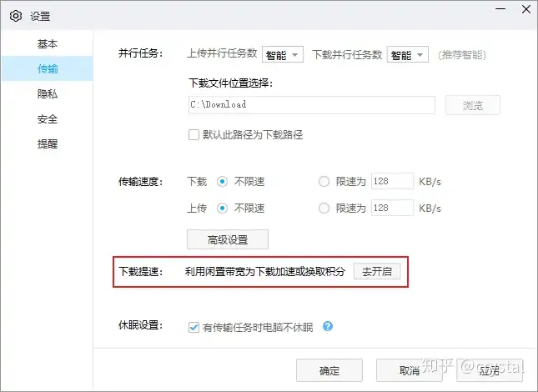Click the (推荐智能) hint text

coord(462,54)
